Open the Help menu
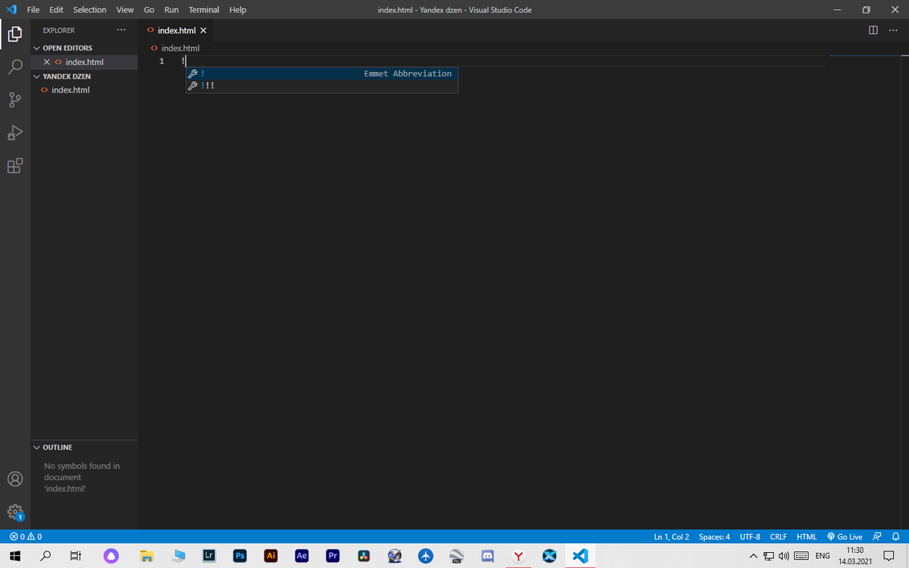Image resolution: width=909 pixels, height=568 pixels. [x=238, y=10]
